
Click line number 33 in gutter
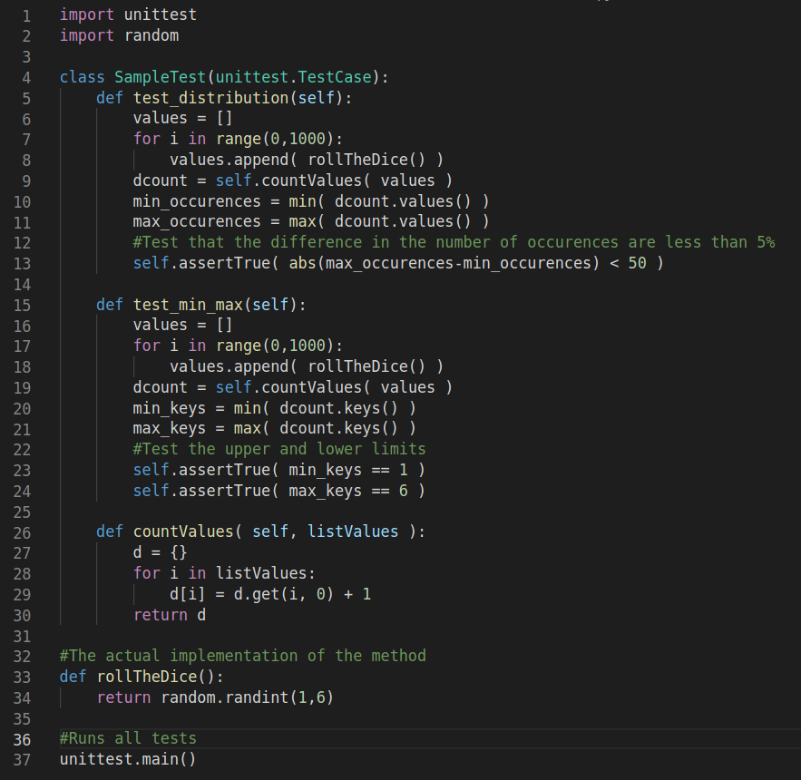click(x=22, y=678)
